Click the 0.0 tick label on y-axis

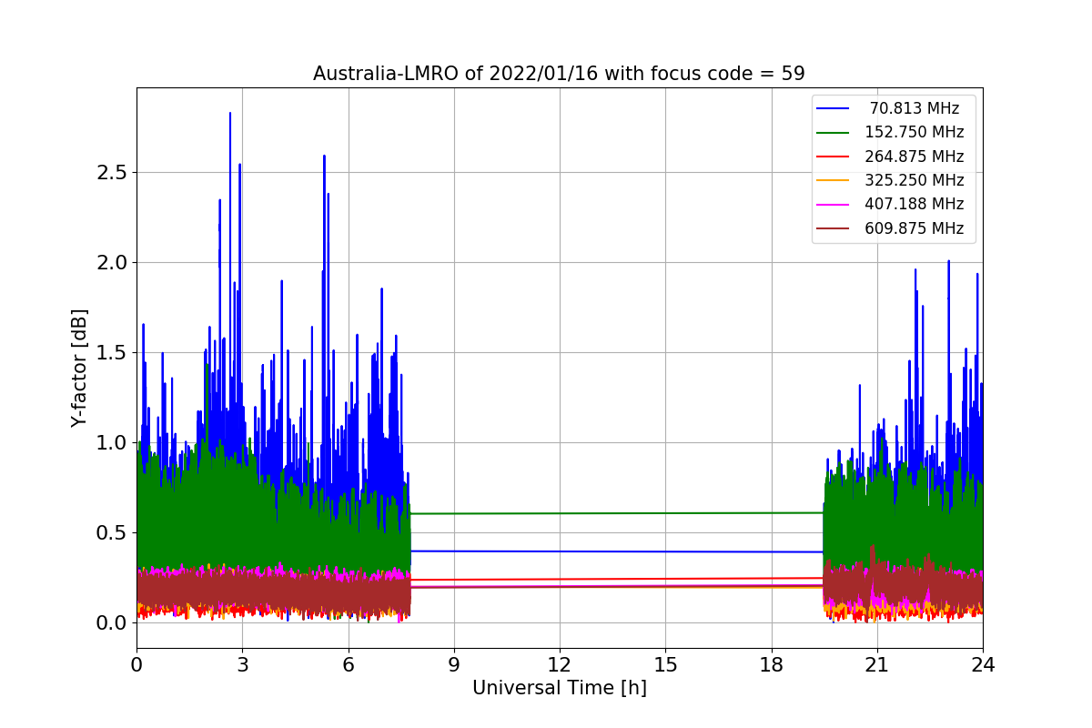112,623
